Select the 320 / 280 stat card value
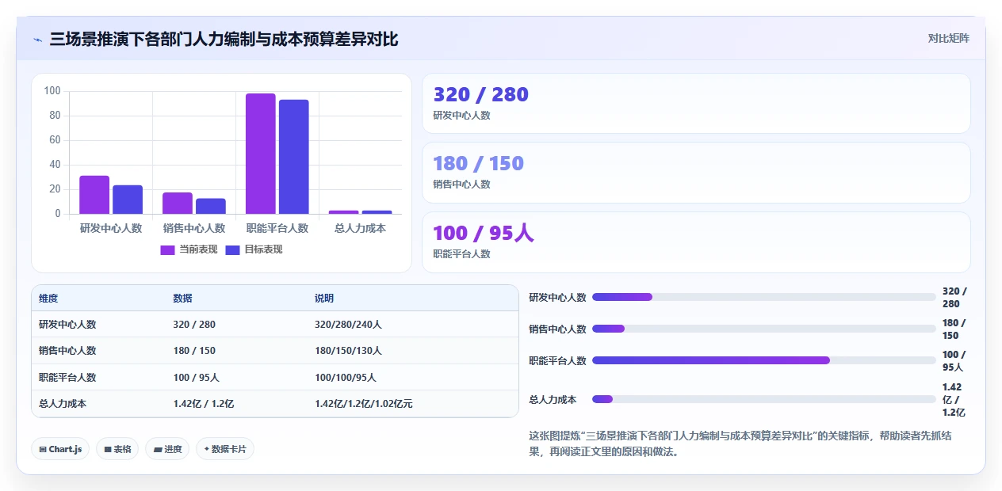The width and height of the screenshot is (1002, 491). click(x=480, y=95)
